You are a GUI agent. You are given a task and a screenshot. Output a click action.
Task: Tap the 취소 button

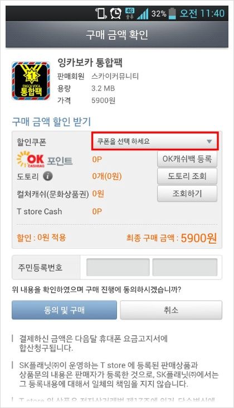171,310
